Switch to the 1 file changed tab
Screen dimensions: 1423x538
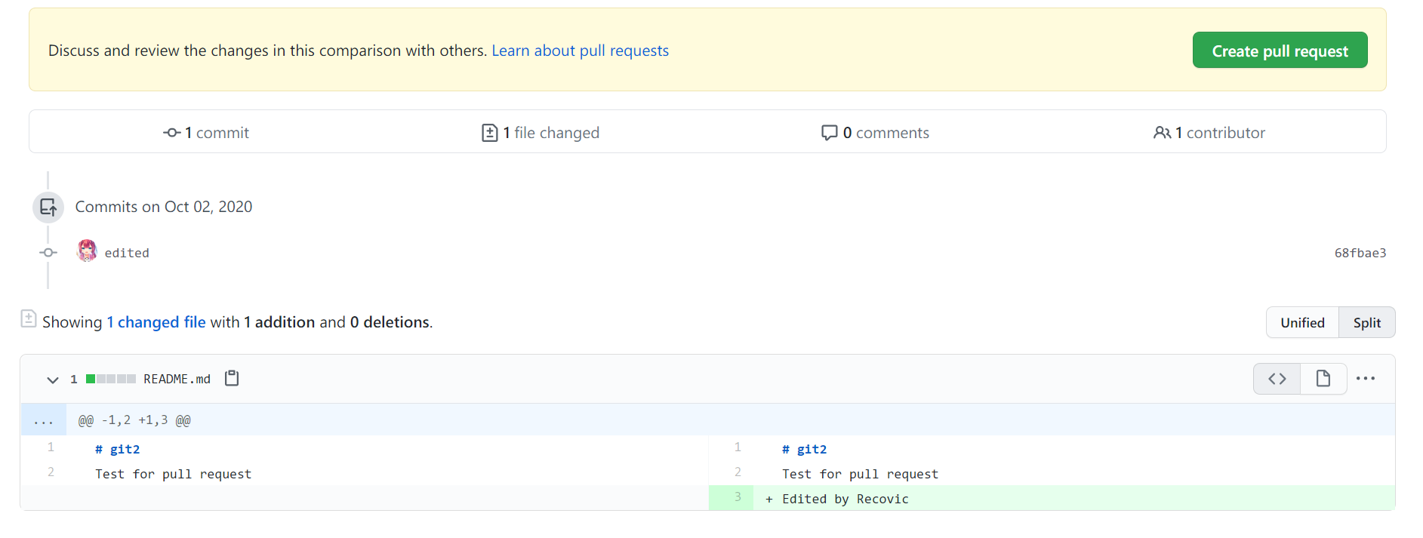click(541, 133)
